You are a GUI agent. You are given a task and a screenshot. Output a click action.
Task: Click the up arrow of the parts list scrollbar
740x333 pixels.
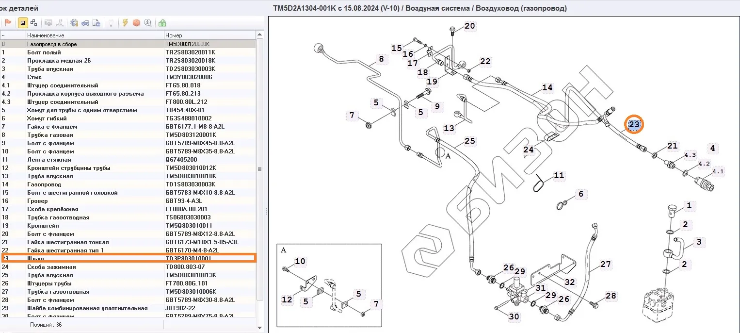tap(260, 35)
